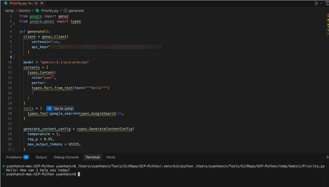Click the redacted api_key value
329x187 pixels.
(105, 47)
